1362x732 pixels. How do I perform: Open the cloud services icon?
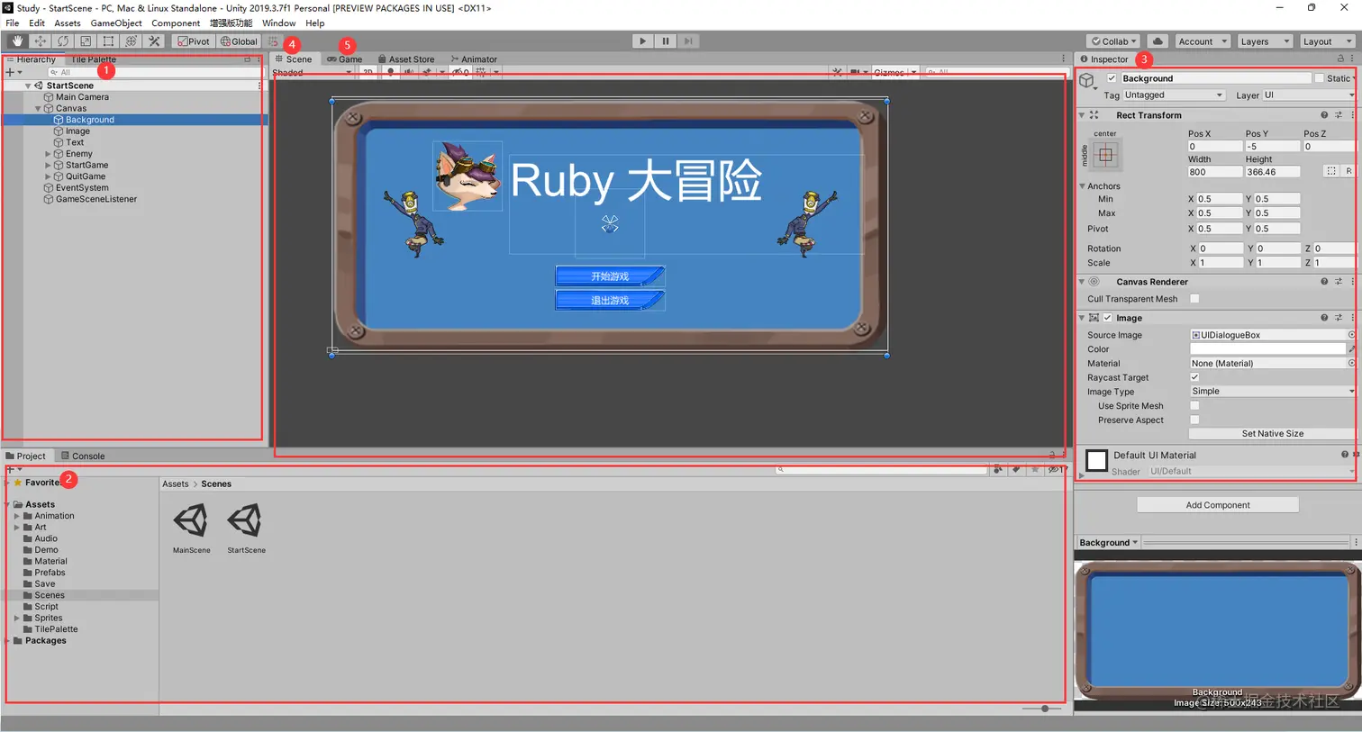pos(1158,41)
